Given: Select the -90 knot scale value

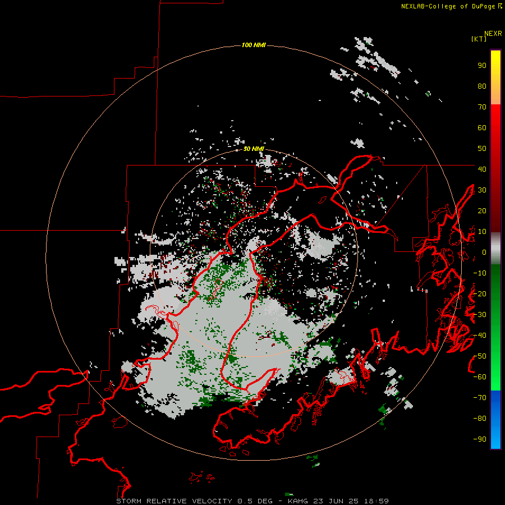Looking at the screenshot, I should [x=480, y=439].
